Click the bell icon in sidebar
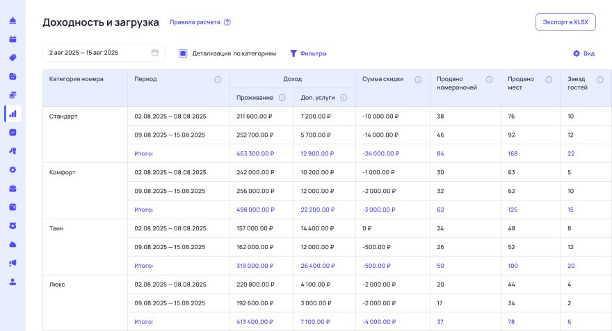612x331 pixels. (13, 20)
